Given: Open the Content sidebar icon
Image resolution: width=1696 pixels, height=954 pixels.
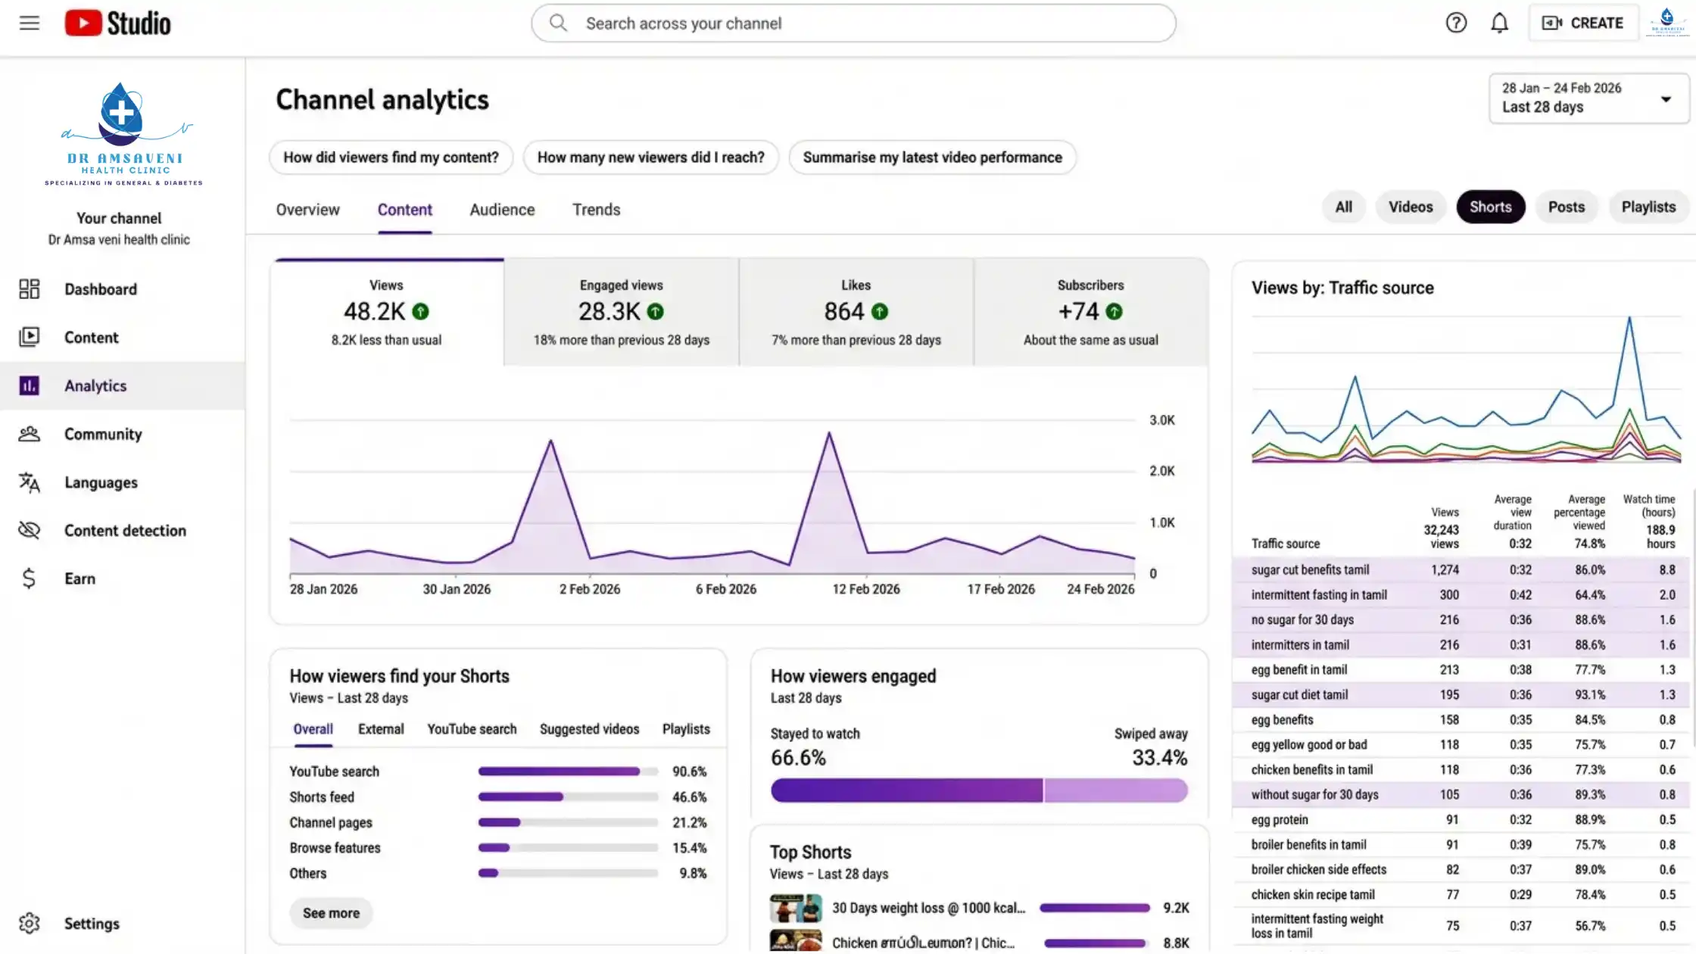Looking at the screenshot, I should (29, 337).
